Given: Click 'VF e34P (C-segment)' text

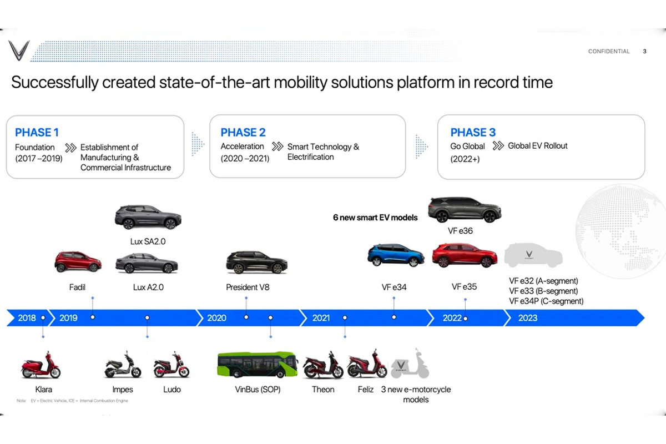Looking at the screenshot, I should point(546,301).
